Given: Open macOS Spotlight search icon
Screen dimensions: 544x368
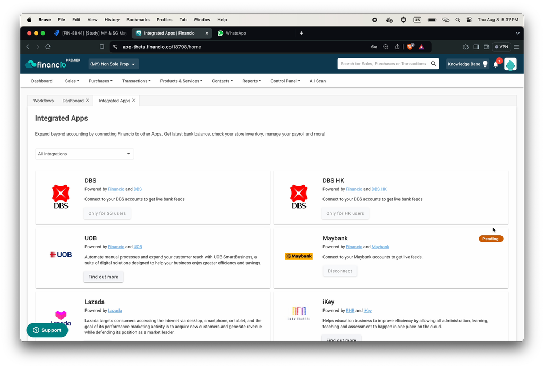Looking at the screenshot, I should [x=457, y=20].
